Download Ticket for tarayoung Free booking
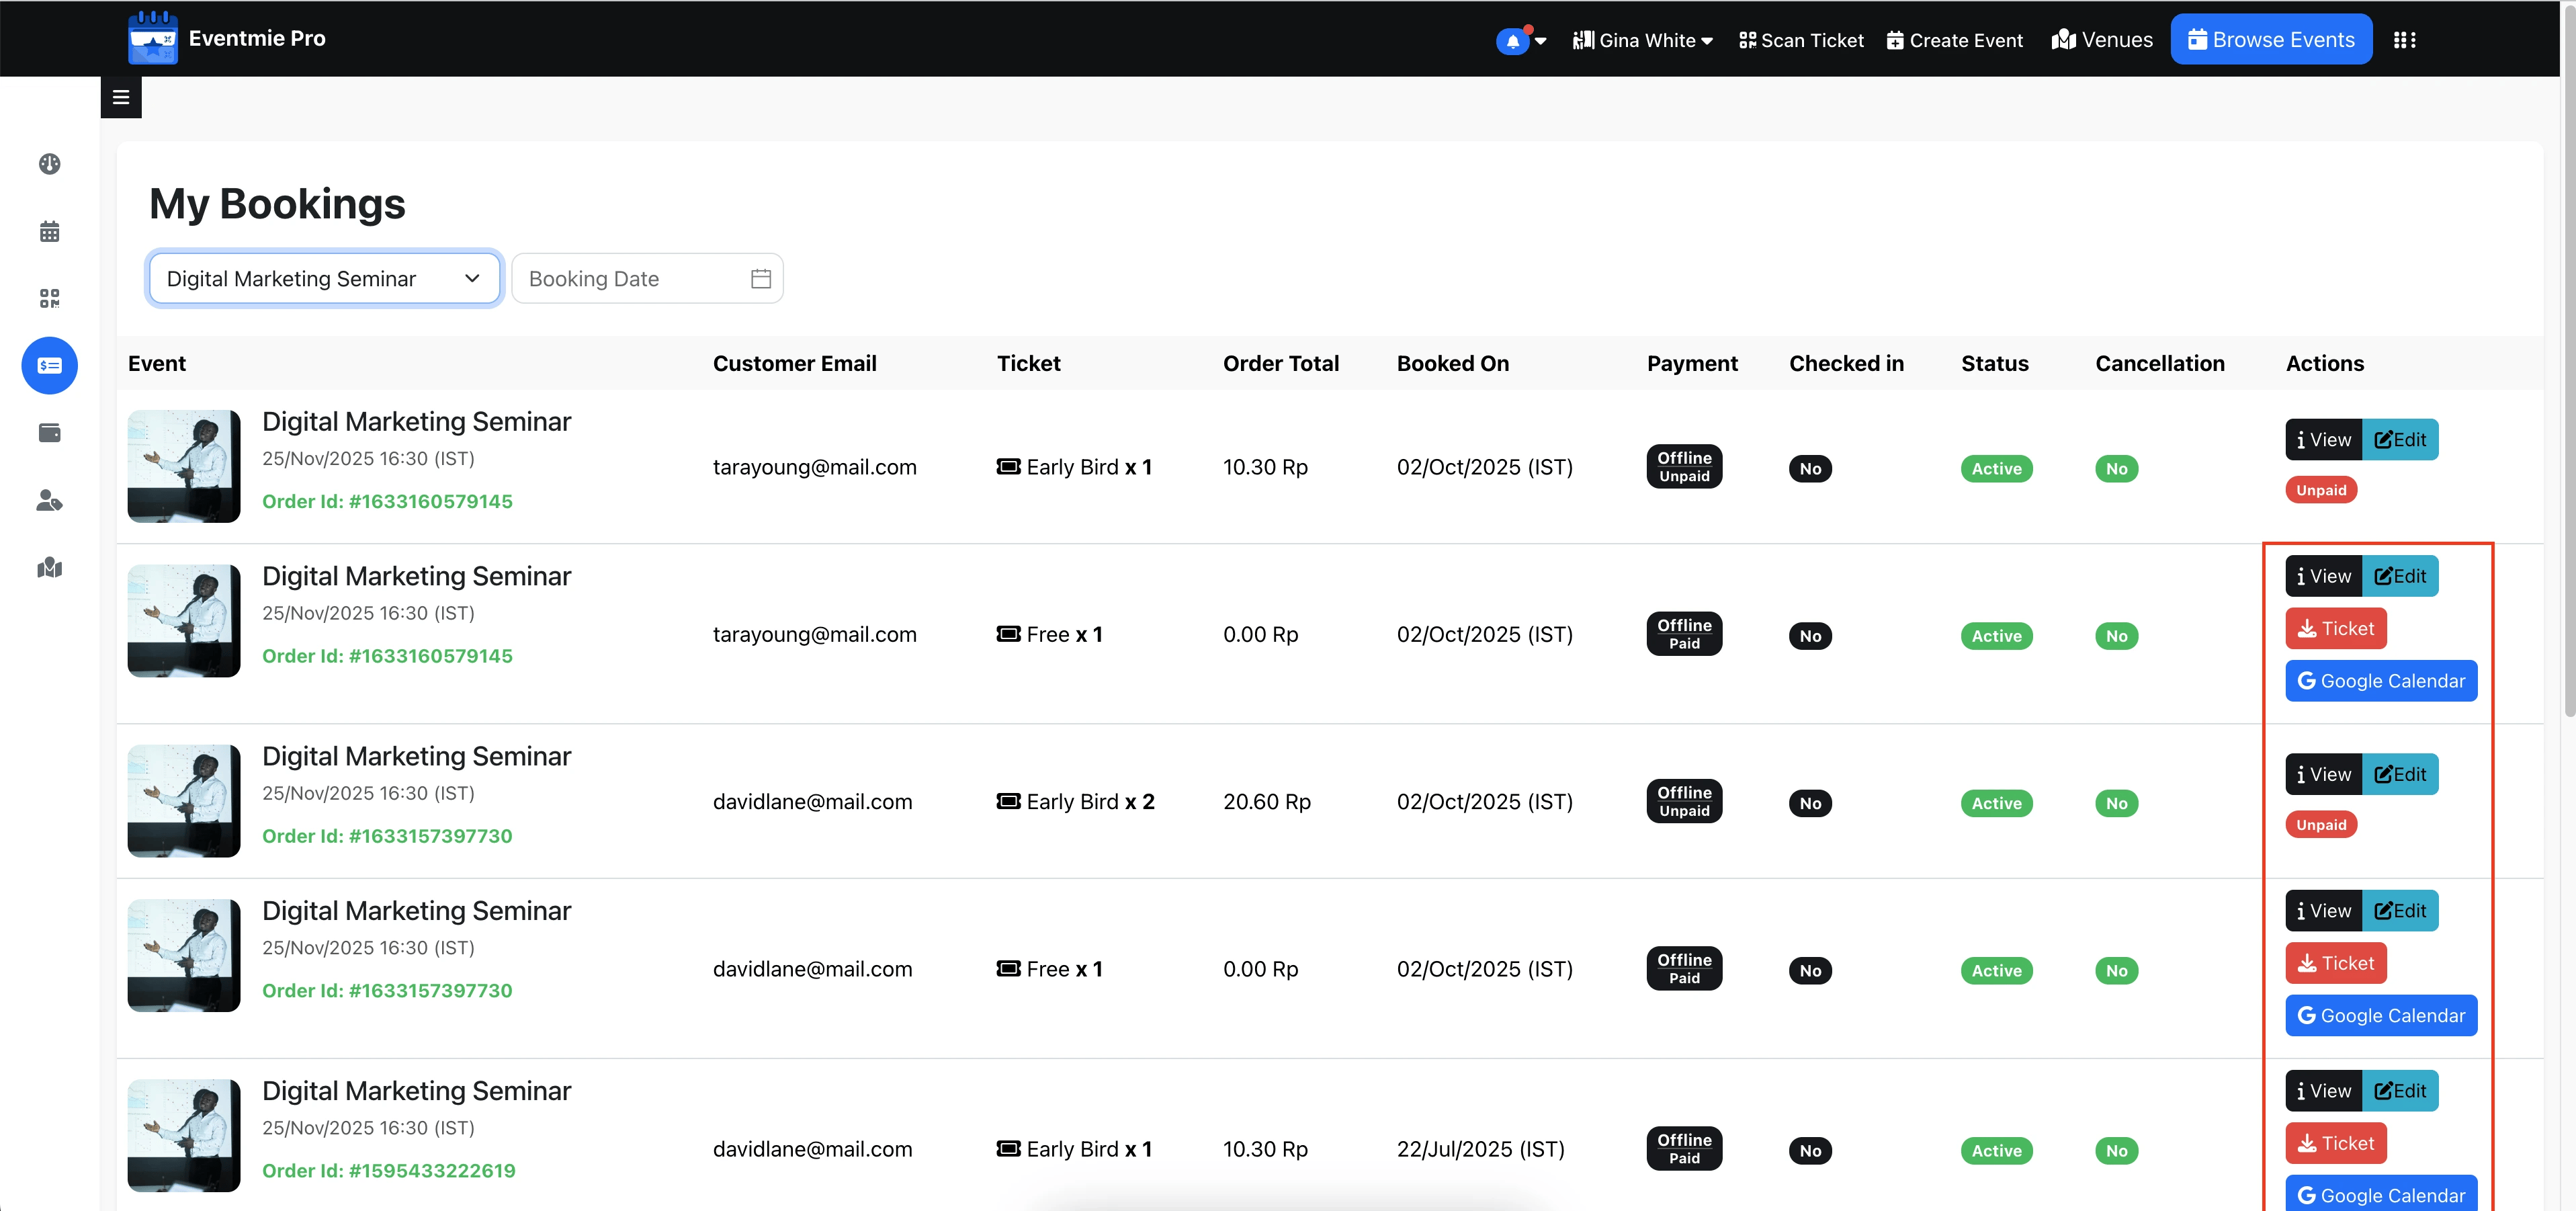Viewport: 2576px width, 1211px height. [x=2335, y=629]
